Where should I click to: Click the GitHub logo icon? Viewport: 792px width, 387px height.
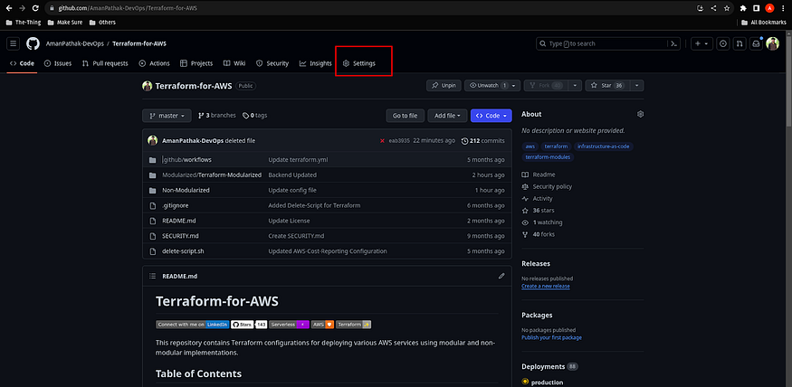[x=33, y=43]
